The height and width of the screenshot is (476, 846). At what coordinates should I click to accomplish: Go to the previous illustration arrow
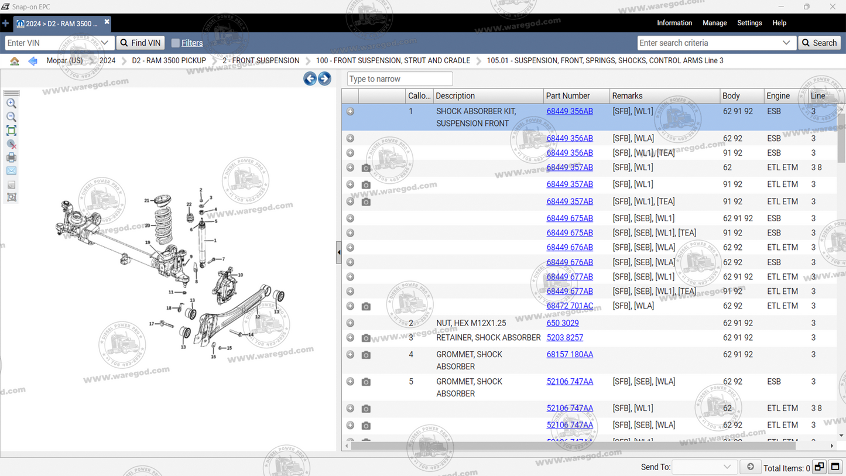[x=310, y=78]
